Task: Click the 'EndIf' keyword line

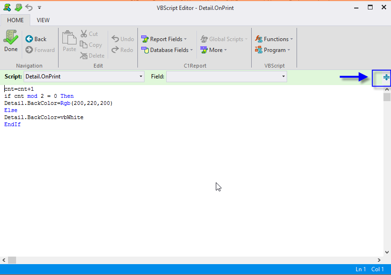Action: (x=12, y=125)
